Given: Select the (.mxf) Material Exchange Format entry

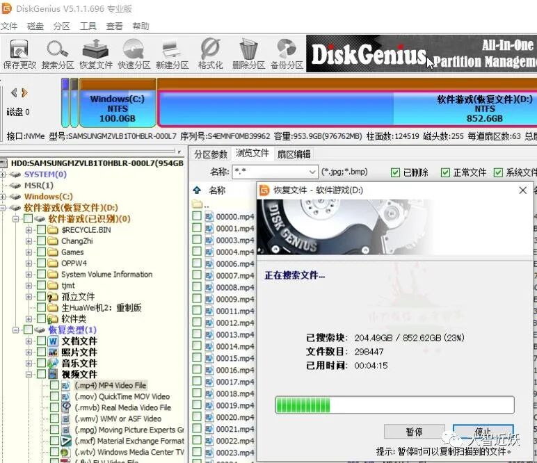Looking at the screenshot, I should pyautogui.click(x=129, y=441).
